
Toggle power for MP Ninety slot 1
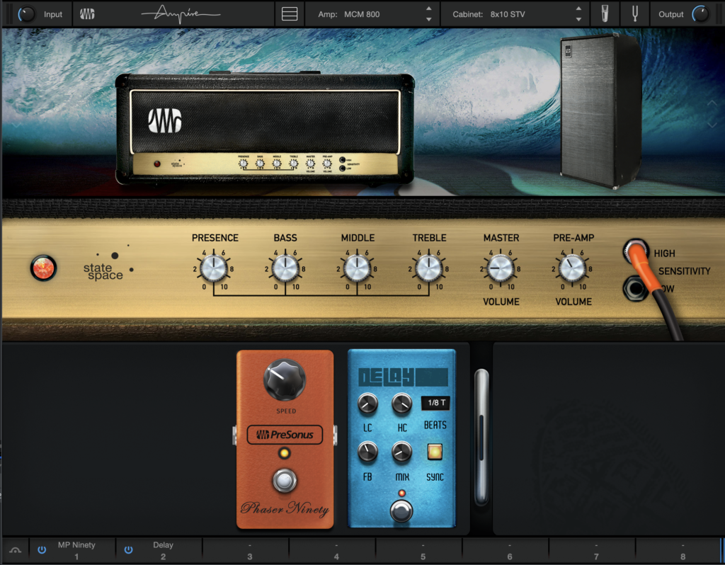[x=42, y=549]
